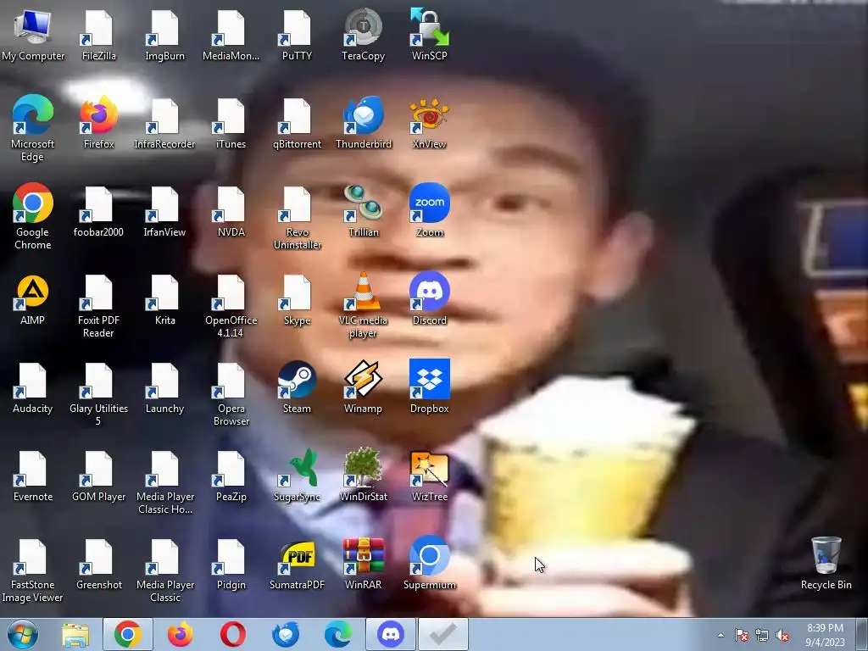
Task: Launch VLC media player icon
Action: (363, 305)
